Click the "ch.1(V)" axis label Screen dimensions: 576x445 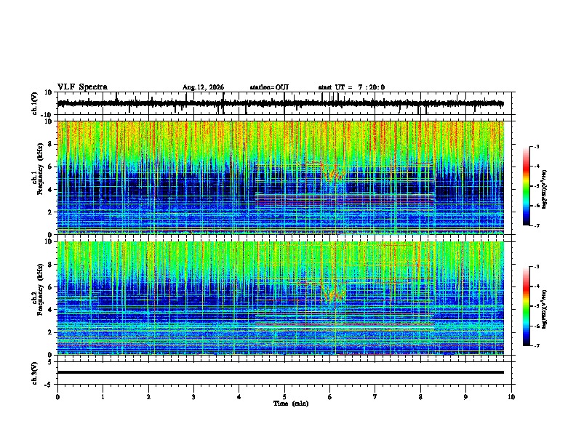pyautogui.click(x=35, y=103)
